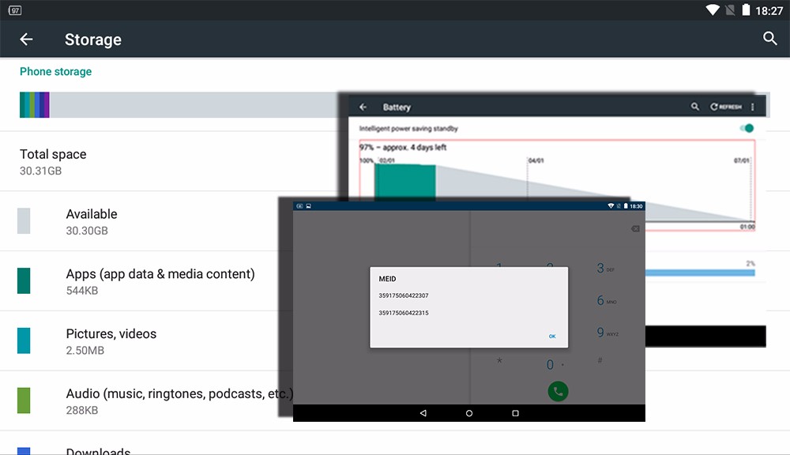This screenshot has height=455, width=790.
Task: Open recent apps with square button
Action: pyautogui.click(x=515, y=413)
